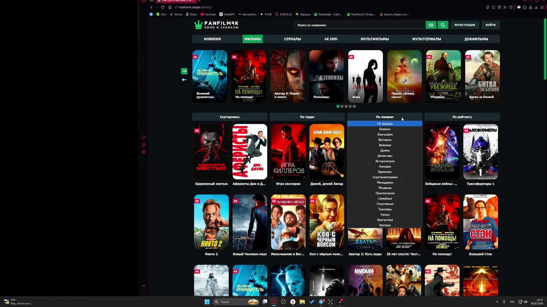Select Фантастика genre from the list

coord(385,220)
